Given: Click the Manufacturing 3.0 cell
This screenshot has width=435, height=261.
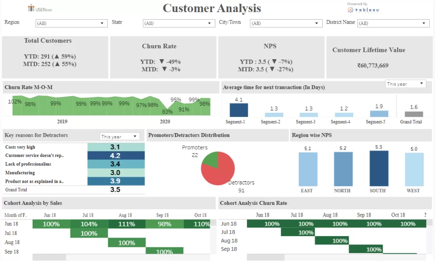Looking at the screenshot, I should (x=116, y=173).
